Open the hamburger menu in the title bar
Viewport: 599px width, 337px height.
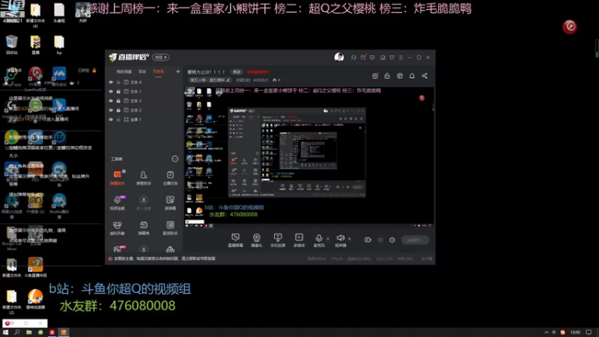pyautogui.click(x=401, y=58)
